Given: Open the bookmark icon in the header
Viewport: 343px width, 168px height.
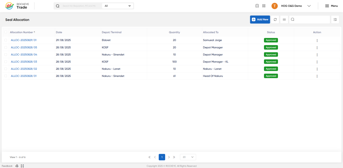Looking at the screenshot, I should [x=257, y=6].
